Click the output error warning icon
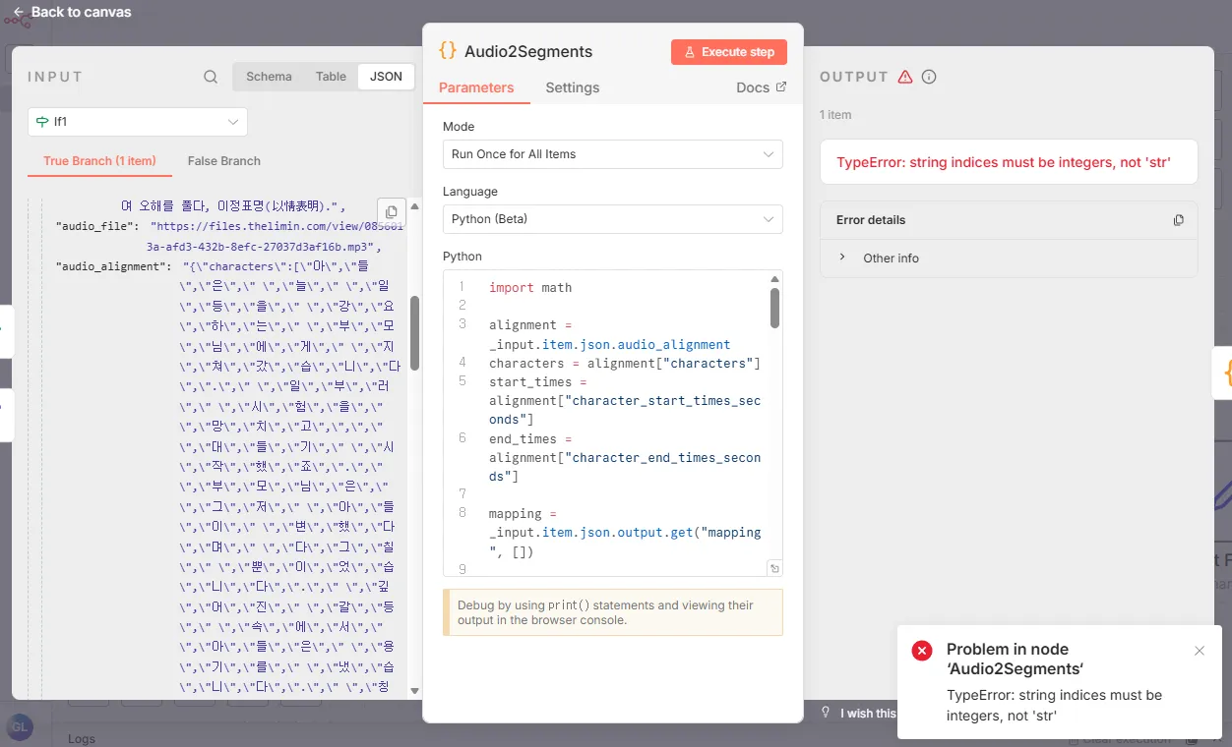 905,77
